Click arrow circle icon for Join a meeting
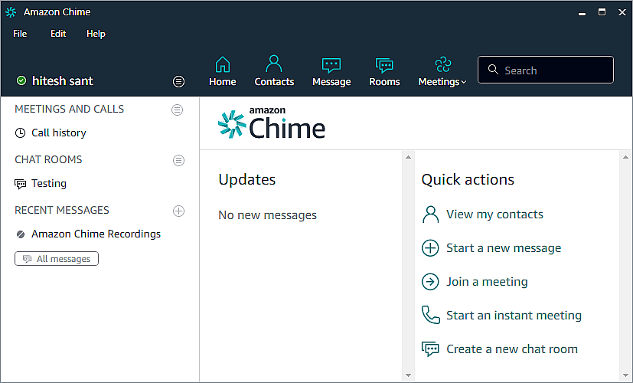Viewport: 633px width, 383px height. tap(430, 282)
